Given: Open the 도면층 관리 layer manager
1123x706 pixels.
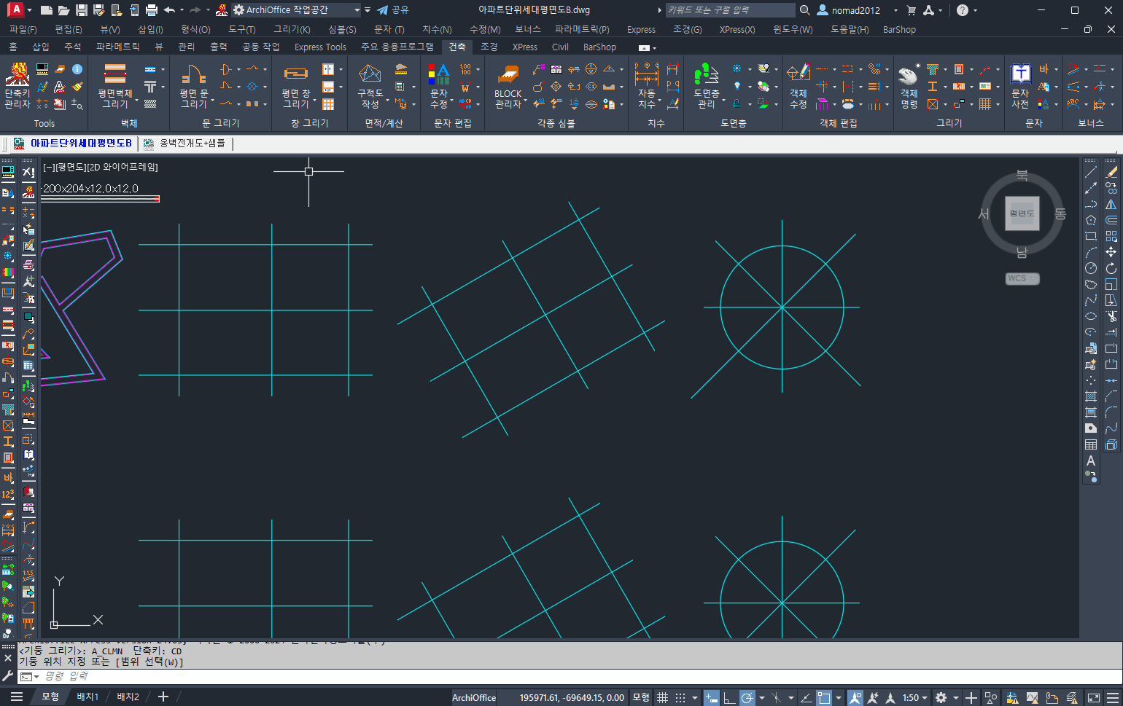Looking at the screenshot, I should (706, 86).
